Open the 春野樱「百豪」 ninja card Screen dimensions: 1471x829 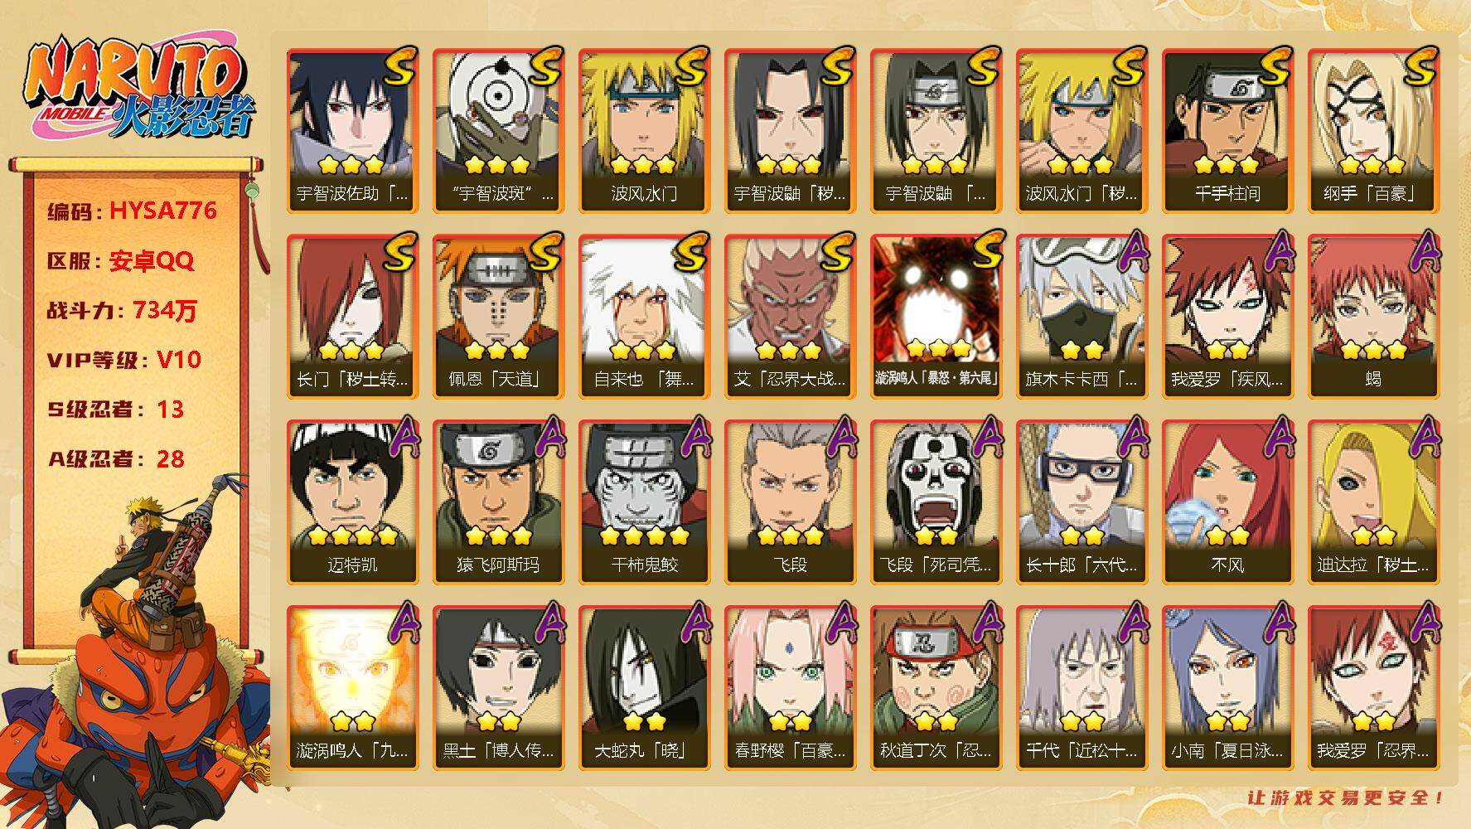pyautogui.click(x=790, y=688)
